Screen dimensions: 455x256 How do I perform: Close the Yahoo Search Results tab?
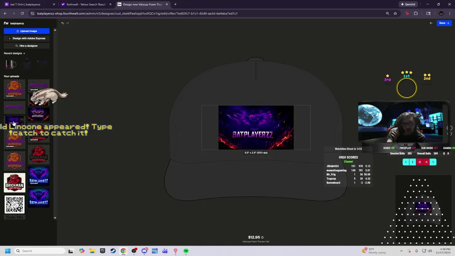[x=110, y=4]
